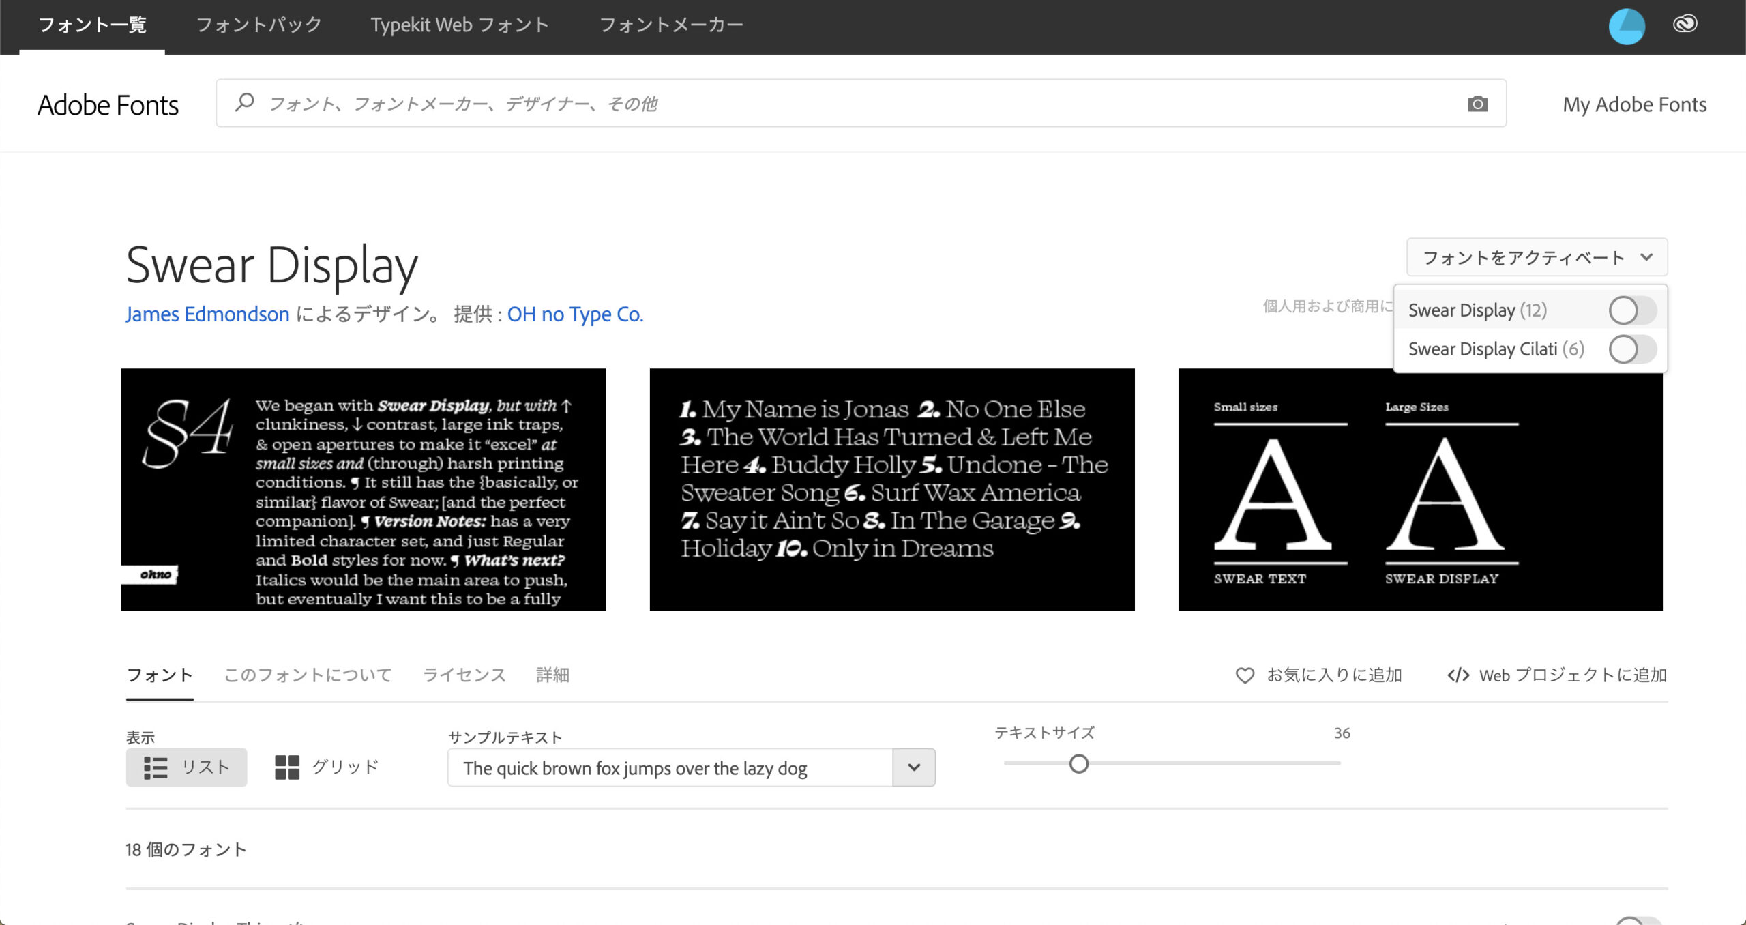Viewport: 1746px width, 925px height.
Task: Click the heart icon to add favorite
Action: (x=1245, y=675)
